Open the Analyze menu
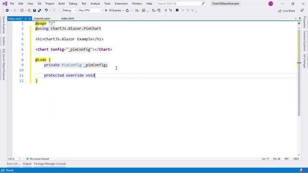The image size is (308, 173). tap(95, 3)
